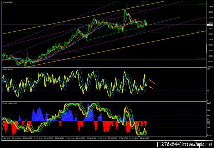Click the Fisher_Yur4ik indicator label
Screen dimensions: 214x148
click(x=9, y=103)
